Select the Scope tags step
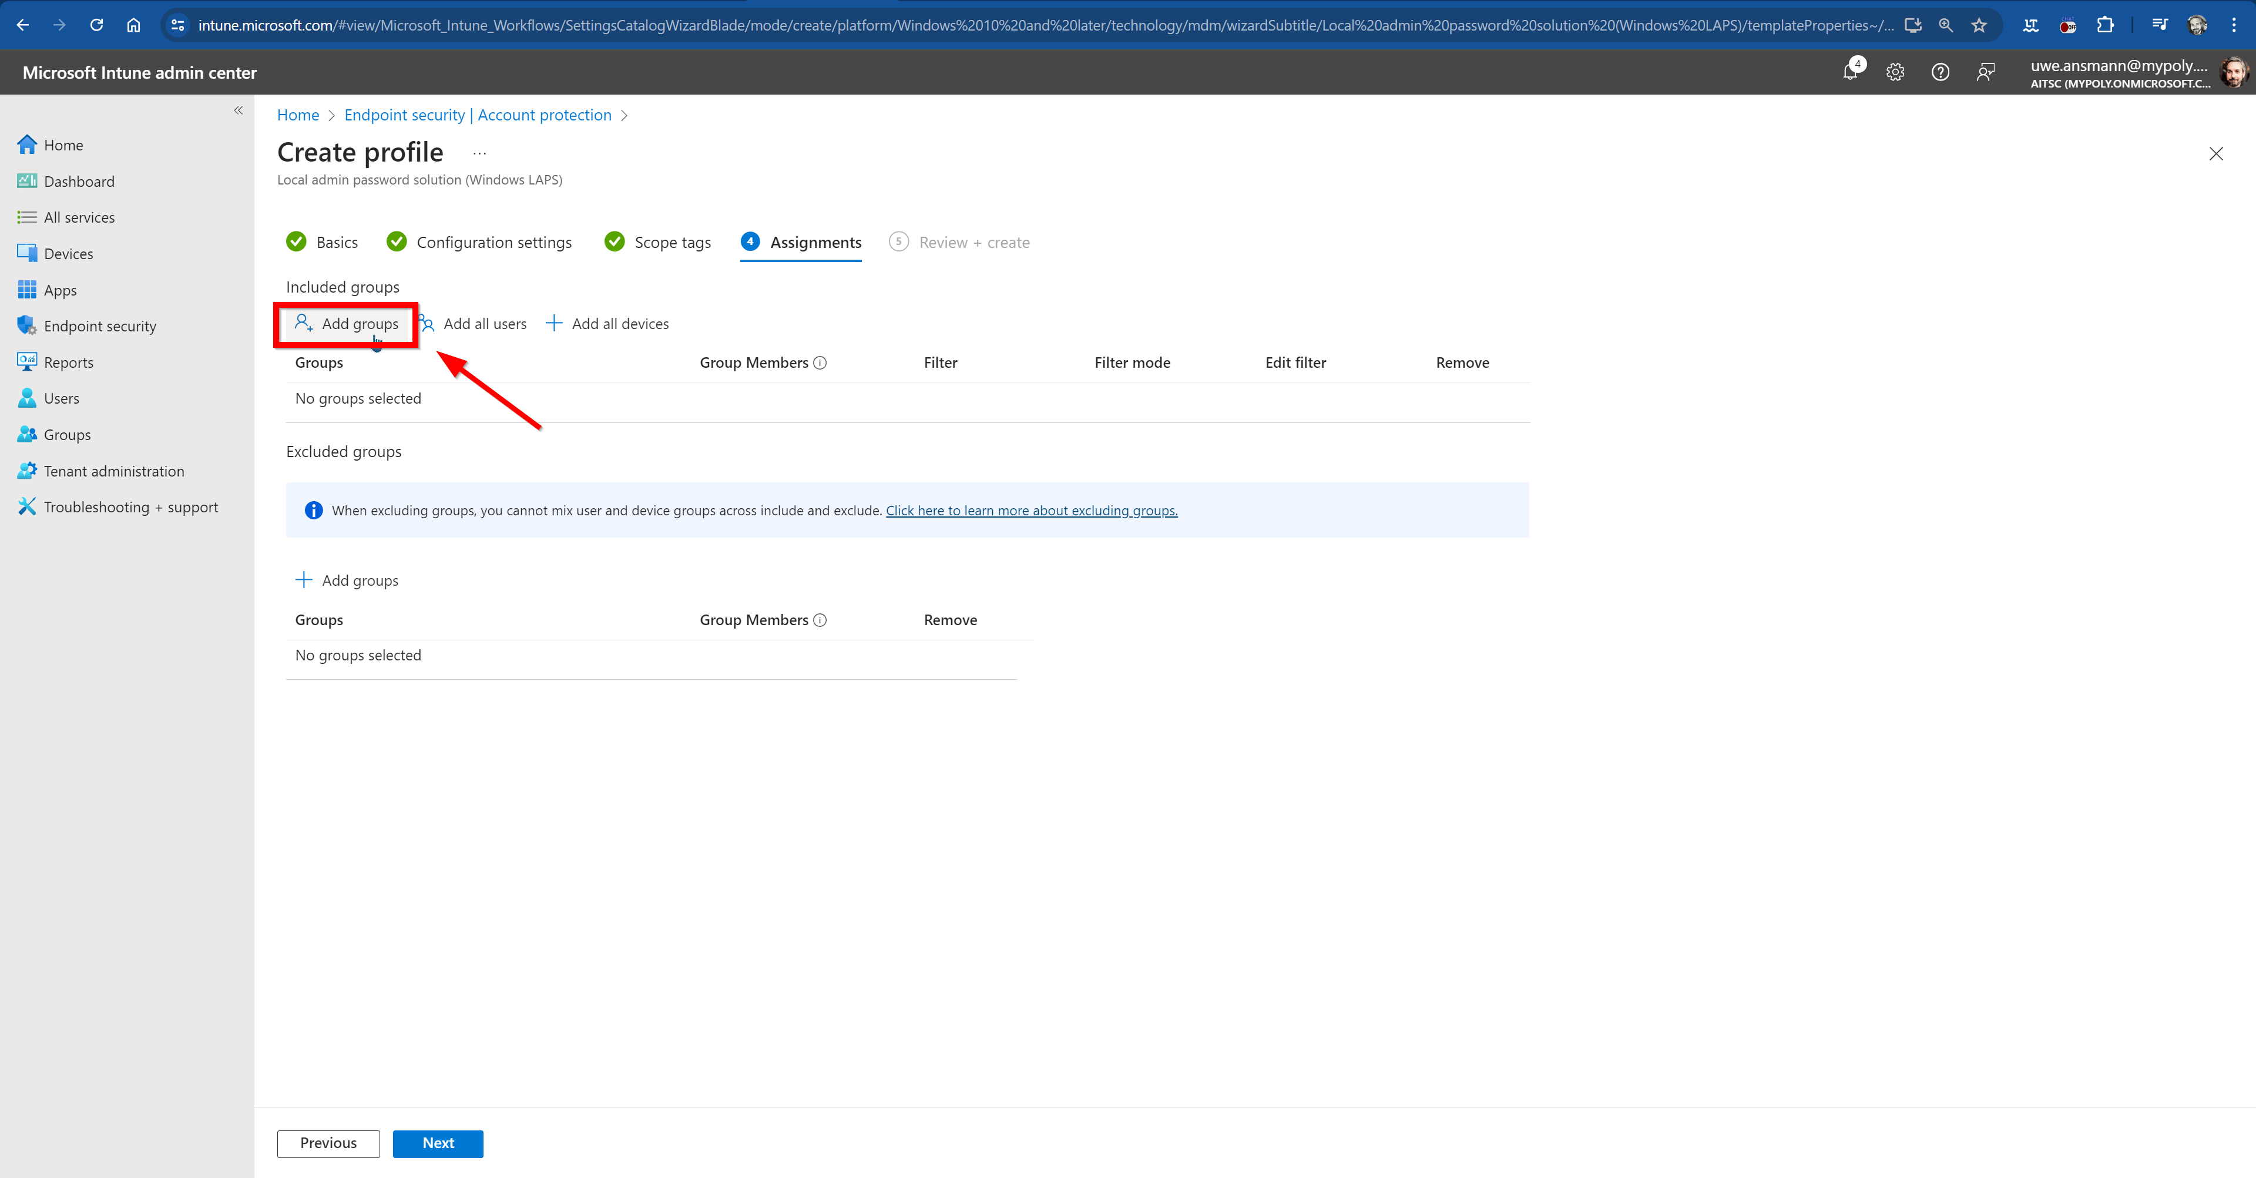2256x1178 pixels. [x=672, y=243]
